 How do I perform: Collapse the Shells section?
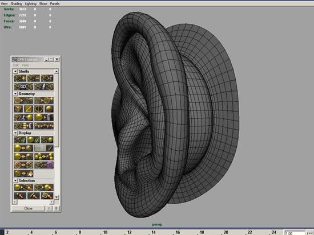[15, 71]
